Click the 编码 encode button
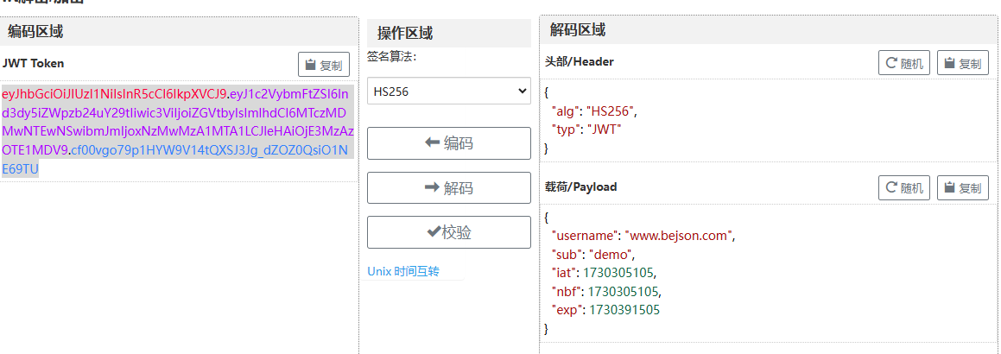This screenshot has height=354, width=1001. coord(449,143)
